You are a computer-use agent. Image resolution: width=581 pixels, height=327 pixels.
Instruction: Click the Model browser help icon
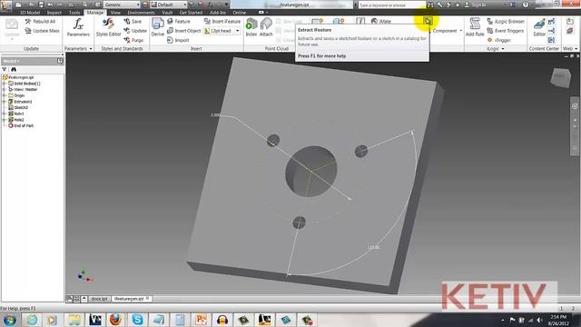coord(60,61)
